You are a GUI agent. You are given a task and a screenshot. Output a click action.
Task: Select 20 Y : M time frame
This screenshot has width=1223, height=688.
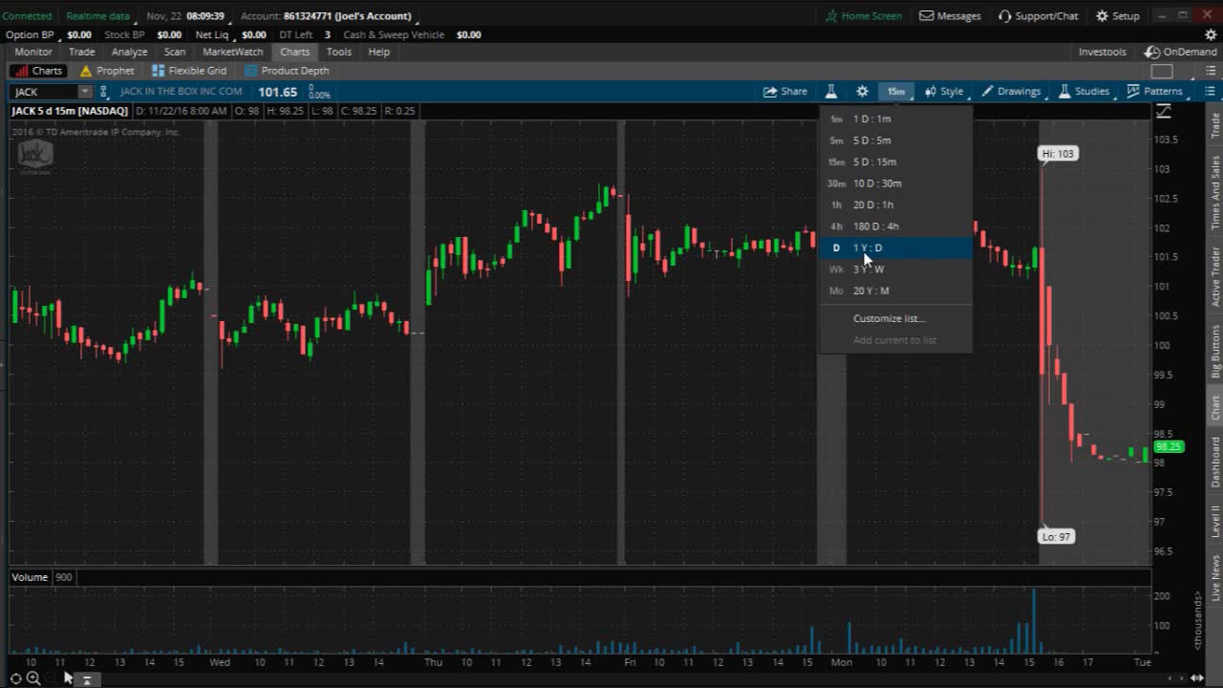pyautogui.click(x=895, y=290)
